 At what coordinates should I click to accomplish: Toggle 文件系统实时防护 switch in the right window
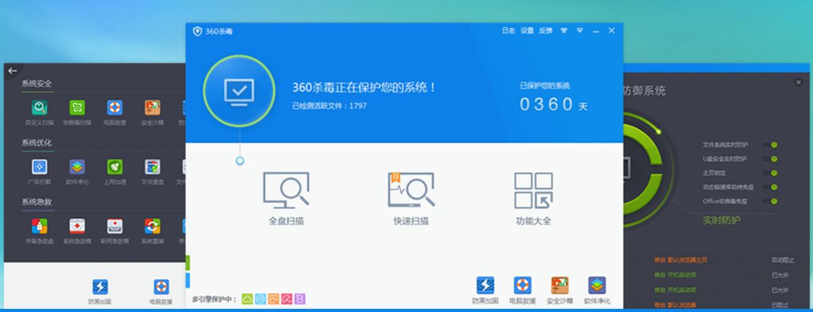pyautogui.click(x=771, y=145)
